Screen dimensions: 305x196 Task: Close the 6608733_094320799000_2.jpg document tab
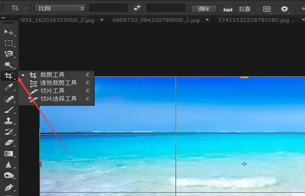(207, 20)
